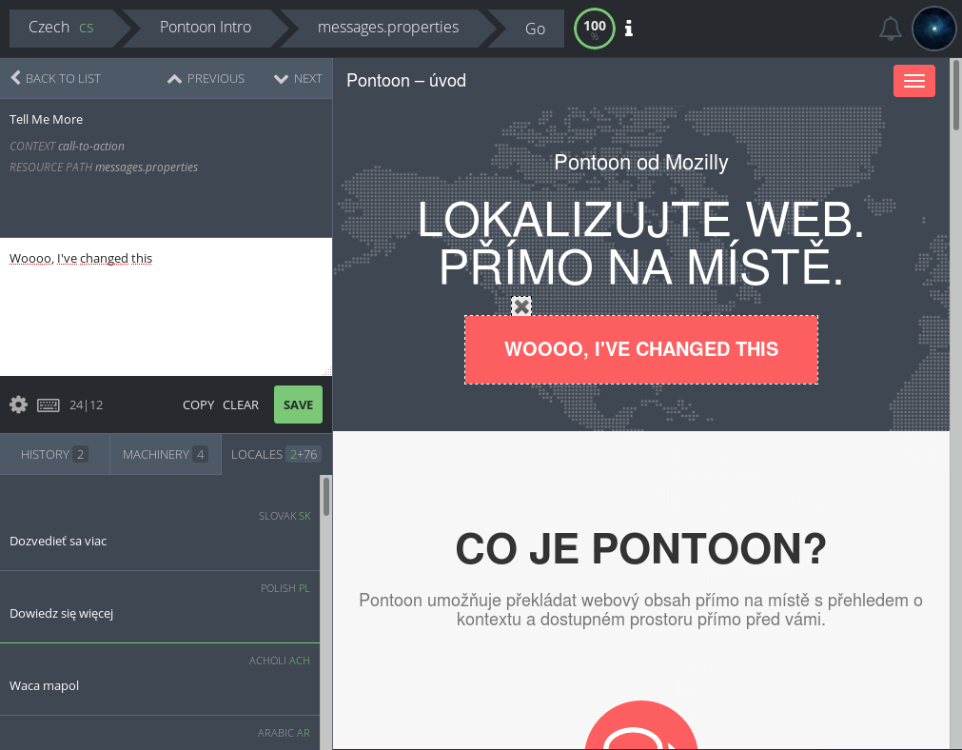Clear the translation text

(x=241, y=405)
